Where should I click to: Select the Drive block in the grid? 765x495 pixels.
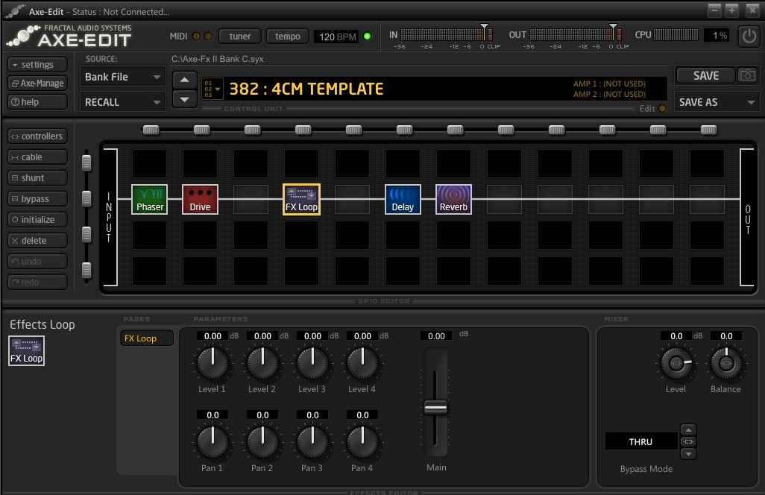coord(200,199)
